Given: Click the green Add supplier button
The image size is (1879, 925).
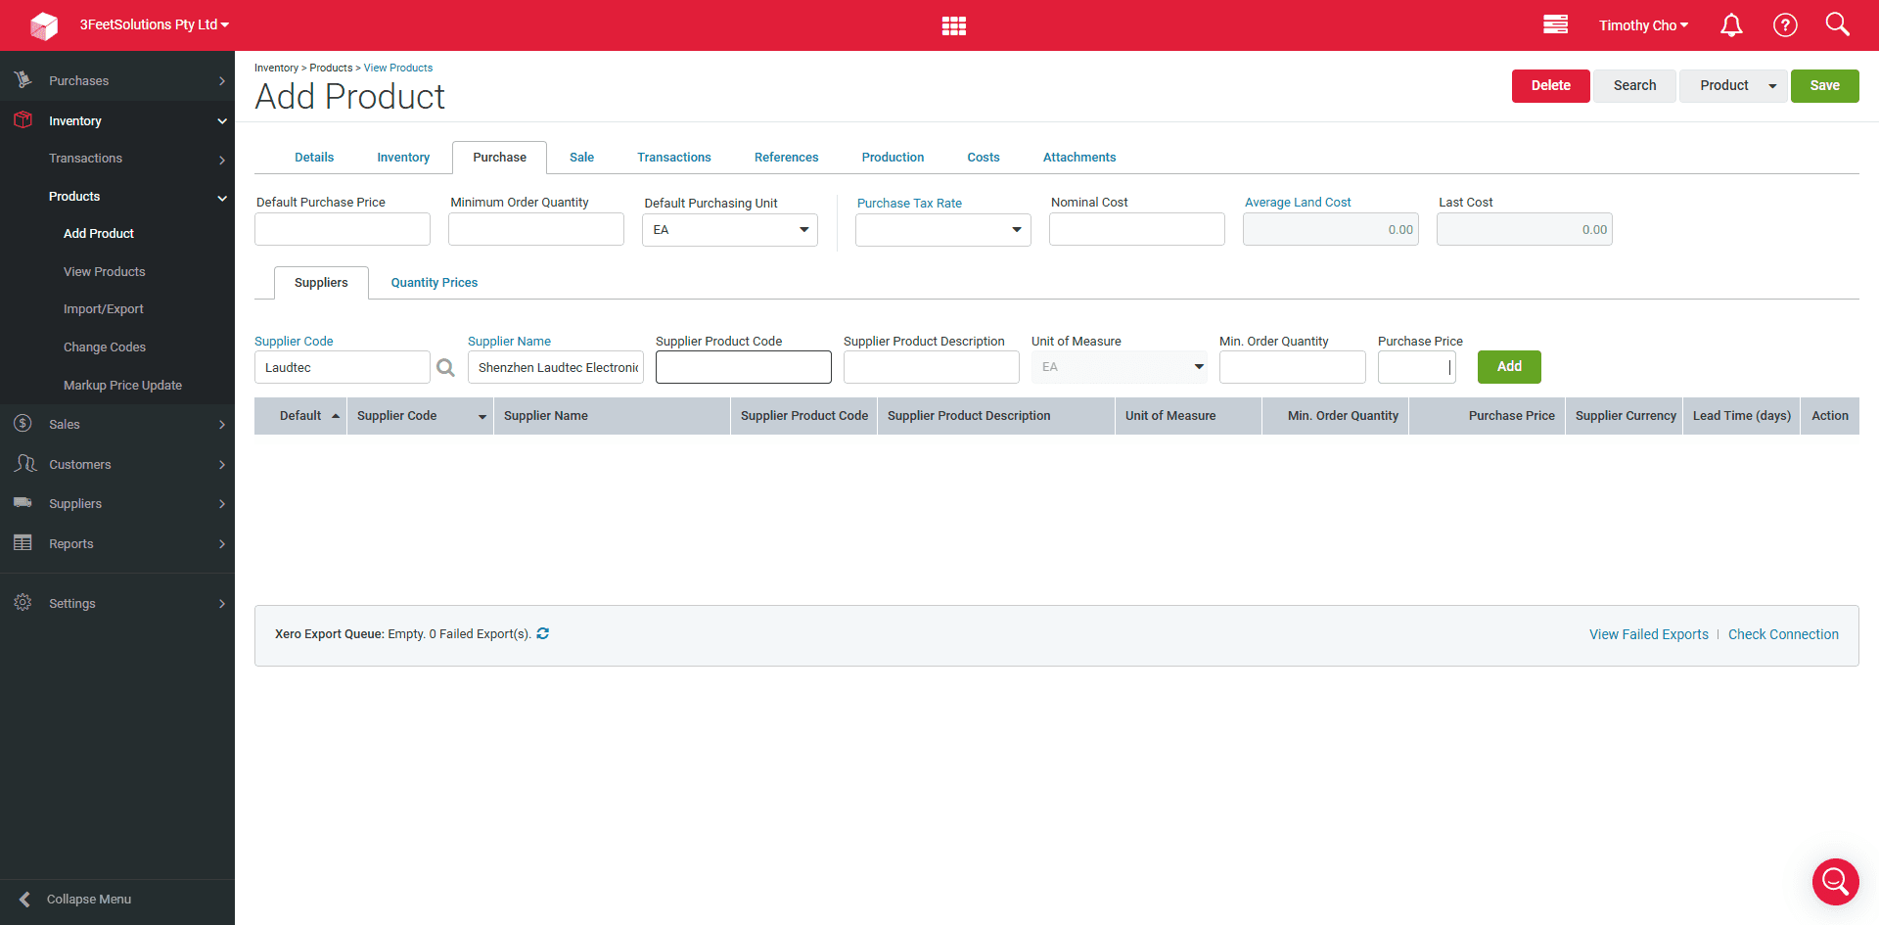Looking at the screenshot, I should [1509, 366].
